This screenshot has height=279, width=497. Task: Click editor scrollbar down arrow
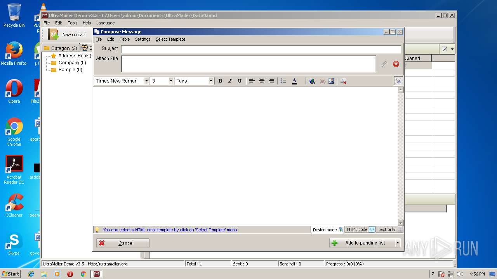401,223
